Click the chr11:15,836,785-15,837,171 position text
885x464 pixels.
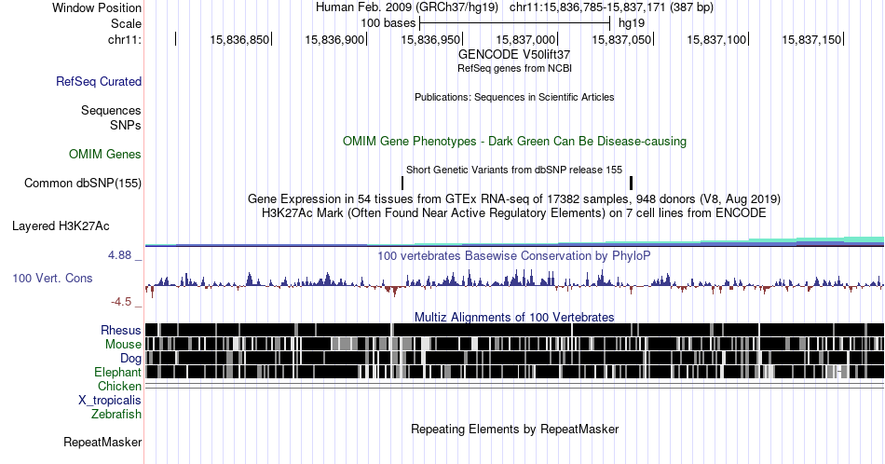(x=588, y=7)
